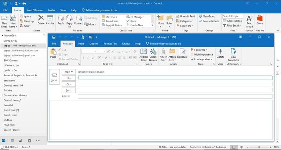This screenshot has width=281, height=150.
Task: Click into the Subject field
Action: (x=175, y=96)
